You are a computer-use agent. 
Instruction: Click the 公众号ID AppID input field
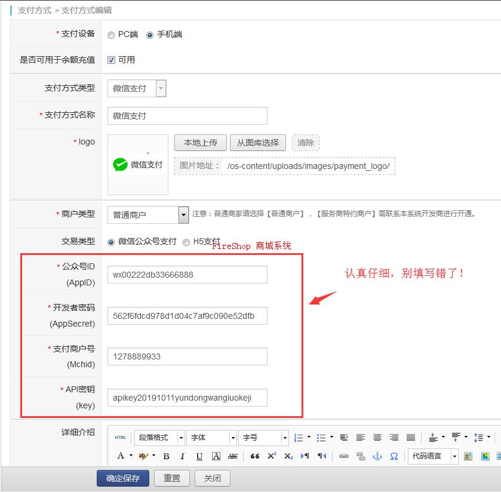coord(188,275)
